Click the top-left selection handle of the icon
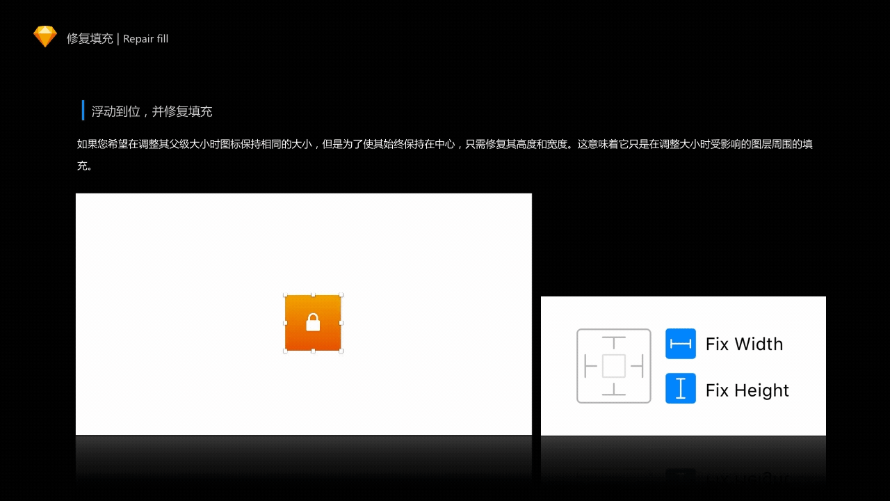This screenshot has width=890, height=501. (285, 294)
